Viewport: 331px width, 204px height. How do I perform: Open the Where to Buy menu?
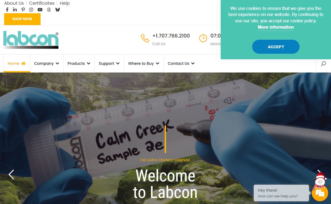[x=144, y=63]
